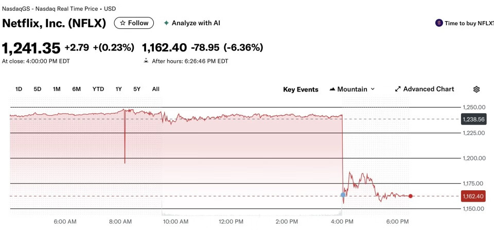Choose the YTD range
This screenshot has width=494, height=233.
[98, 89]
